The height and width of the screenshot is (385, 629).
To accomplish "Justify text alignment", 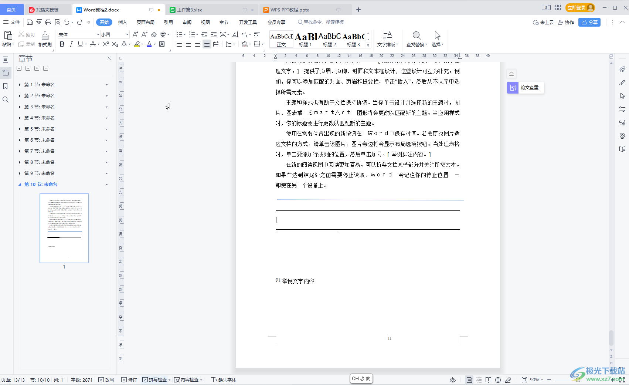I will 207,44.
